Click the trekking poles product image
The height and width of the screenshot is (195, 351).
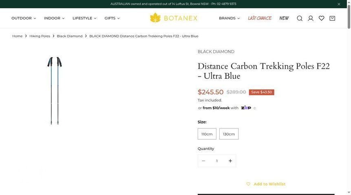[54, 91]
